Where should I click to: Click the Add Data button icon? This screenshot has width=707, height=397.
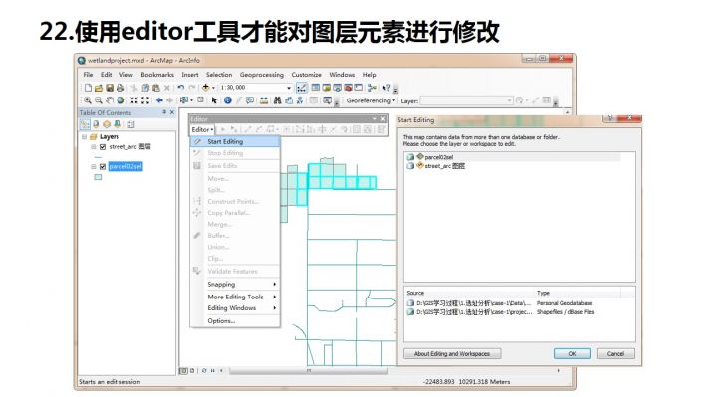[205, 88]
